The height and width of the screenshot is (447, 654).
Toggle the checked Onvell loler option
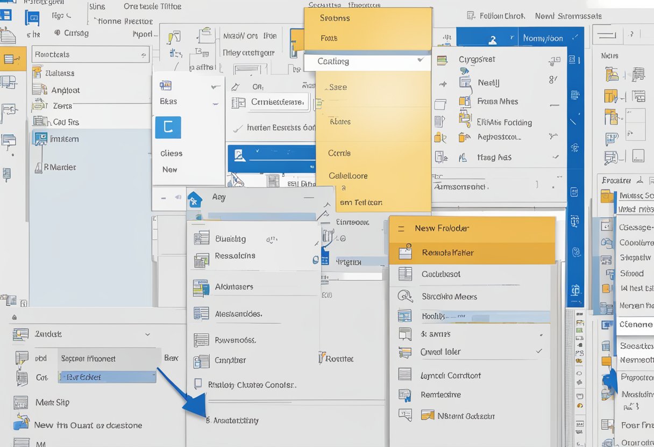point(539,351)
